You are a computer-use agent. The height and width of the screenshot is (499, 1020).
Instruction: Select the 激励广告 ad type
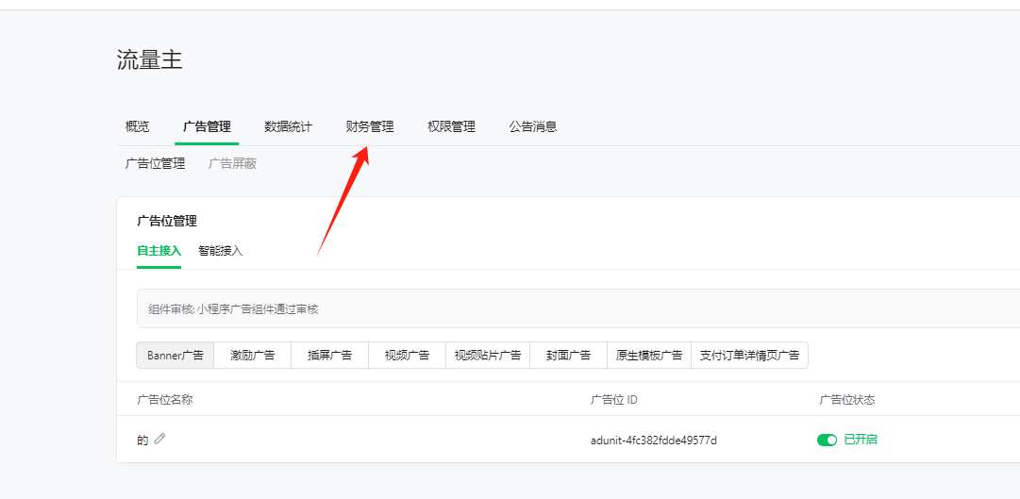[x=252, y=355]
